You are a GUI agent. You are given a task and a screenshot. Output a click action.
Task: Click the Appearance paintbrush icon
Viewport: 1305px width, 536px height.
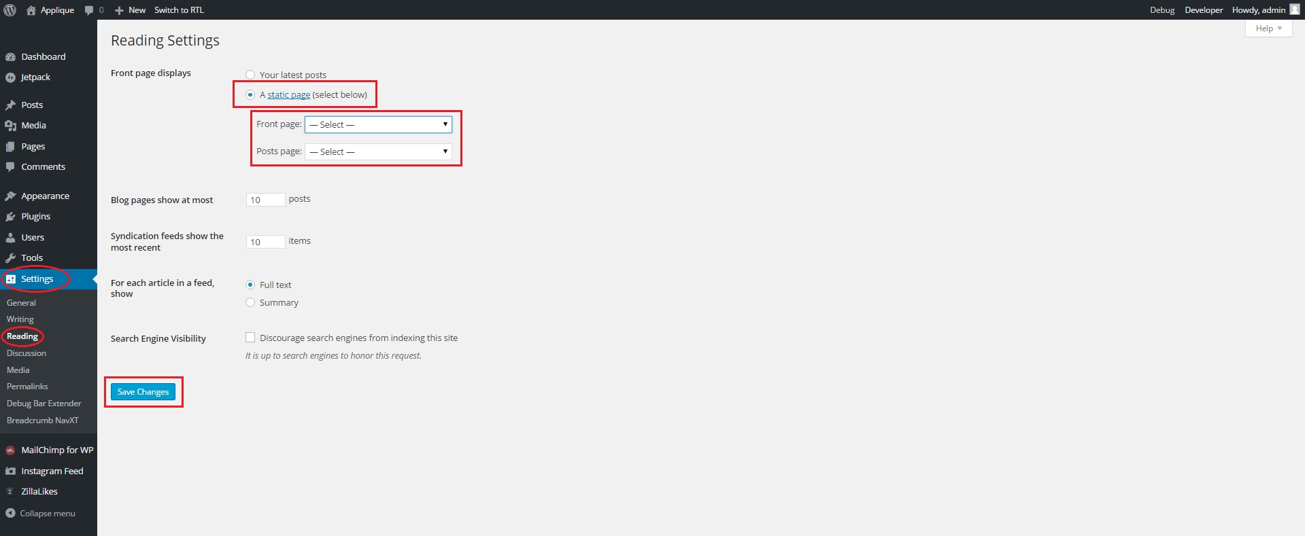pyautogui.click(x=10, y=196)
